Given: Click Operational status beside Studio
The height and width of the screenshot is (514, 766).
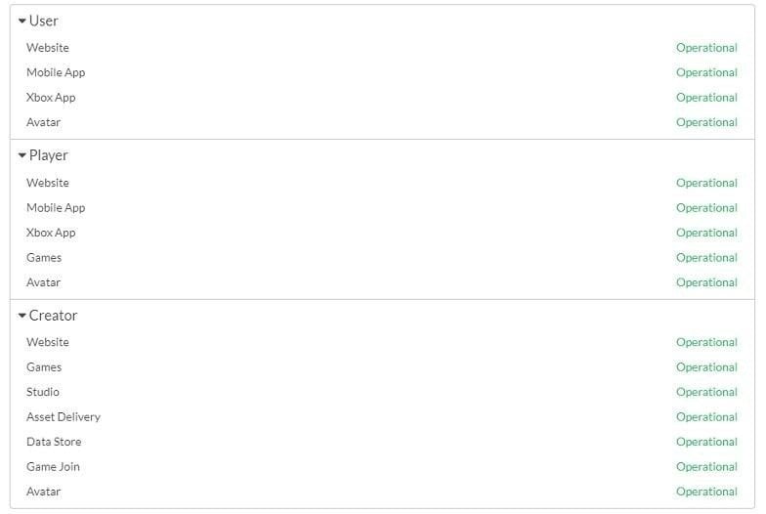Looking at the screenshot, I should [707, 393].
